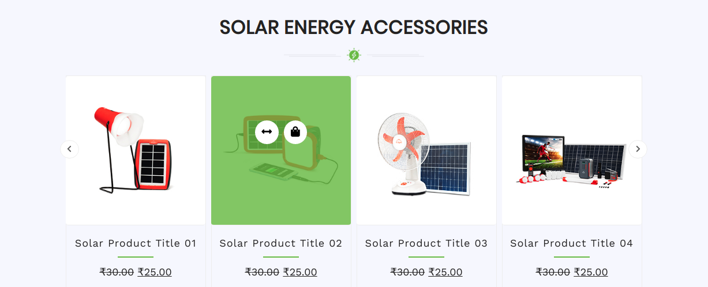708x287 pixels.
Task: Advance the carousel with the right chevron
Action: click(638, 149)
